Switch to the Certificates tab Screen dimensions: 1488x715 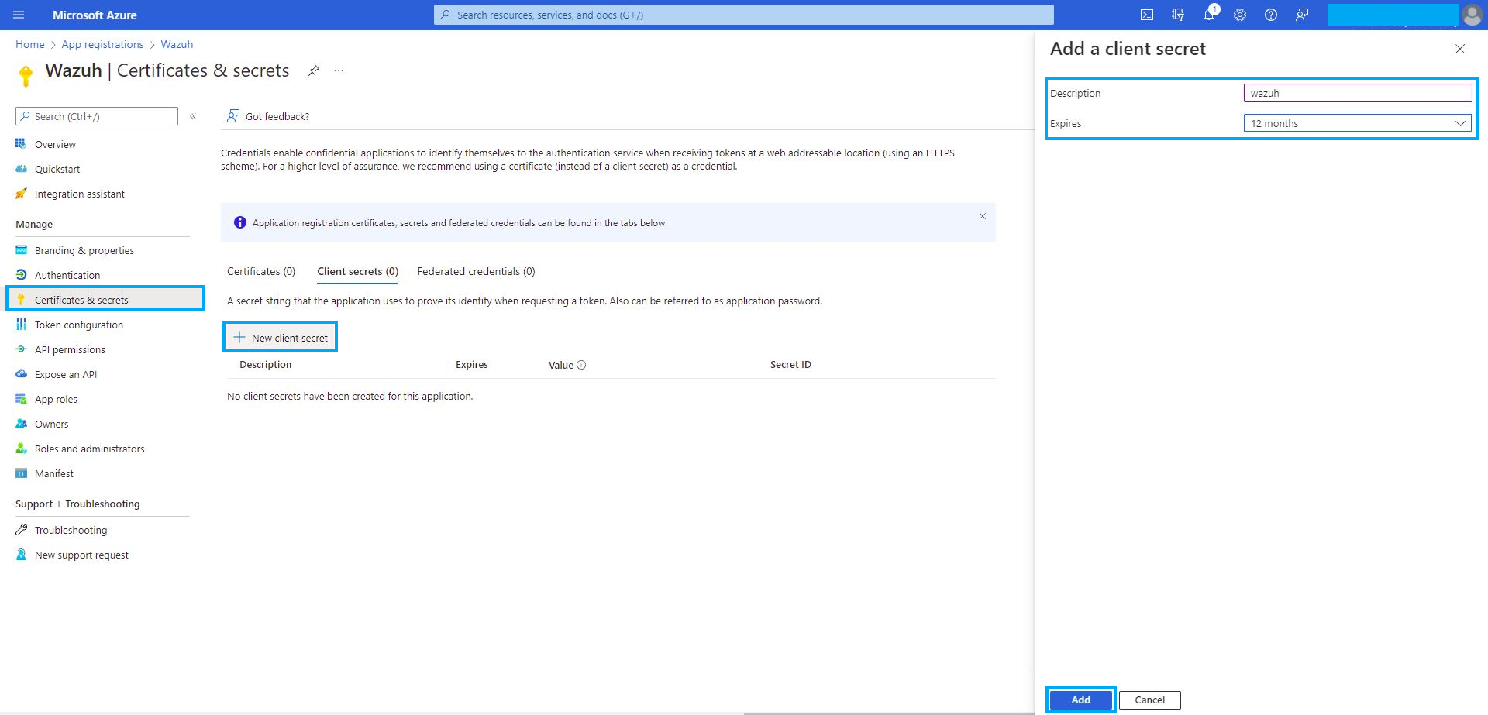(260, 271)
